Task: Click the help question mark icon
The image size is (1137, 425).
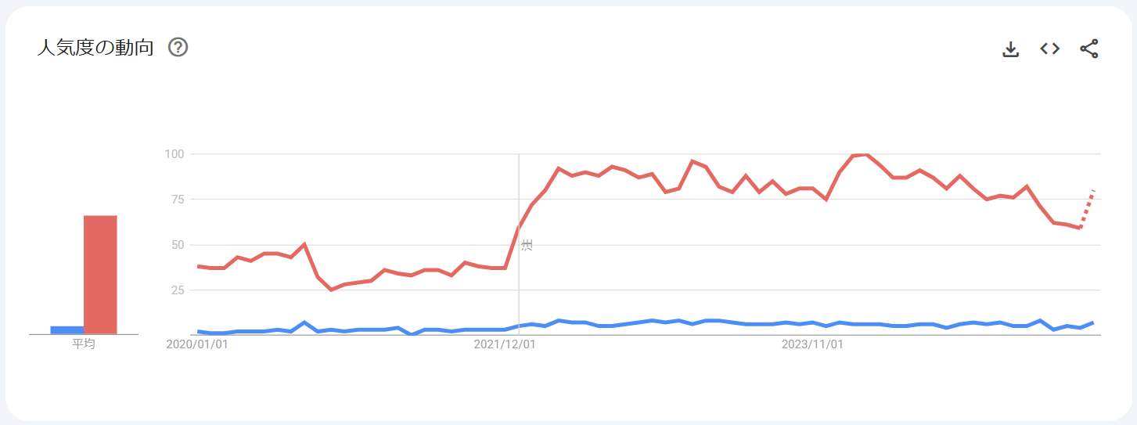Action: pyautogui.click(x=178, y=48)
